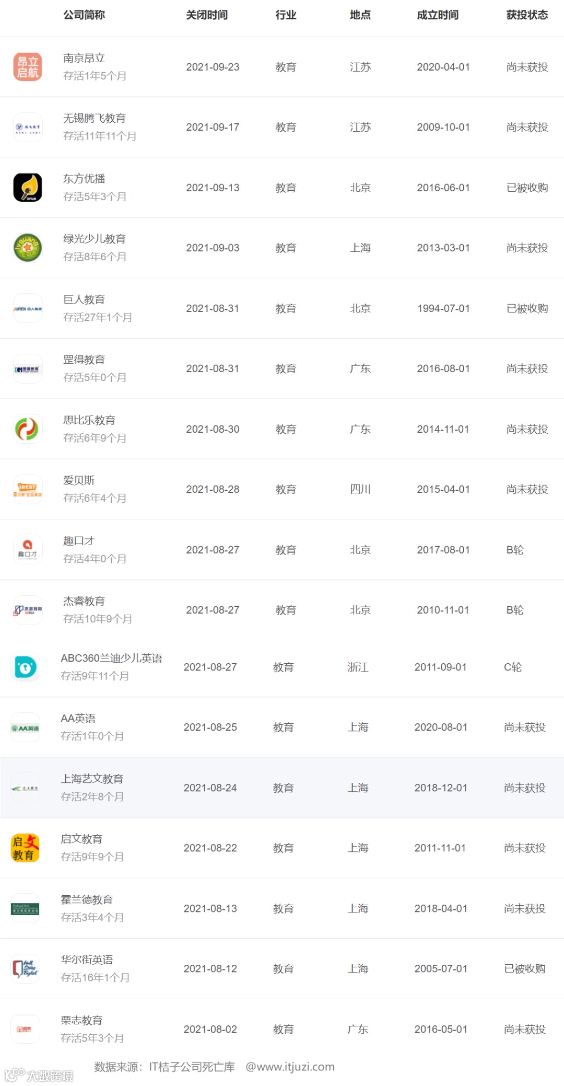
Task: Open the AA英语 company link
Action: coord(78,718)
